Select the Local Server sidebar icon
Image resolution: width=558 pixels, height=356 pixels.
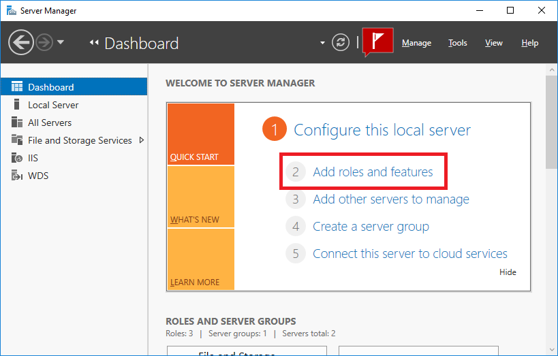pyautogui.click(x=16, y=105)
